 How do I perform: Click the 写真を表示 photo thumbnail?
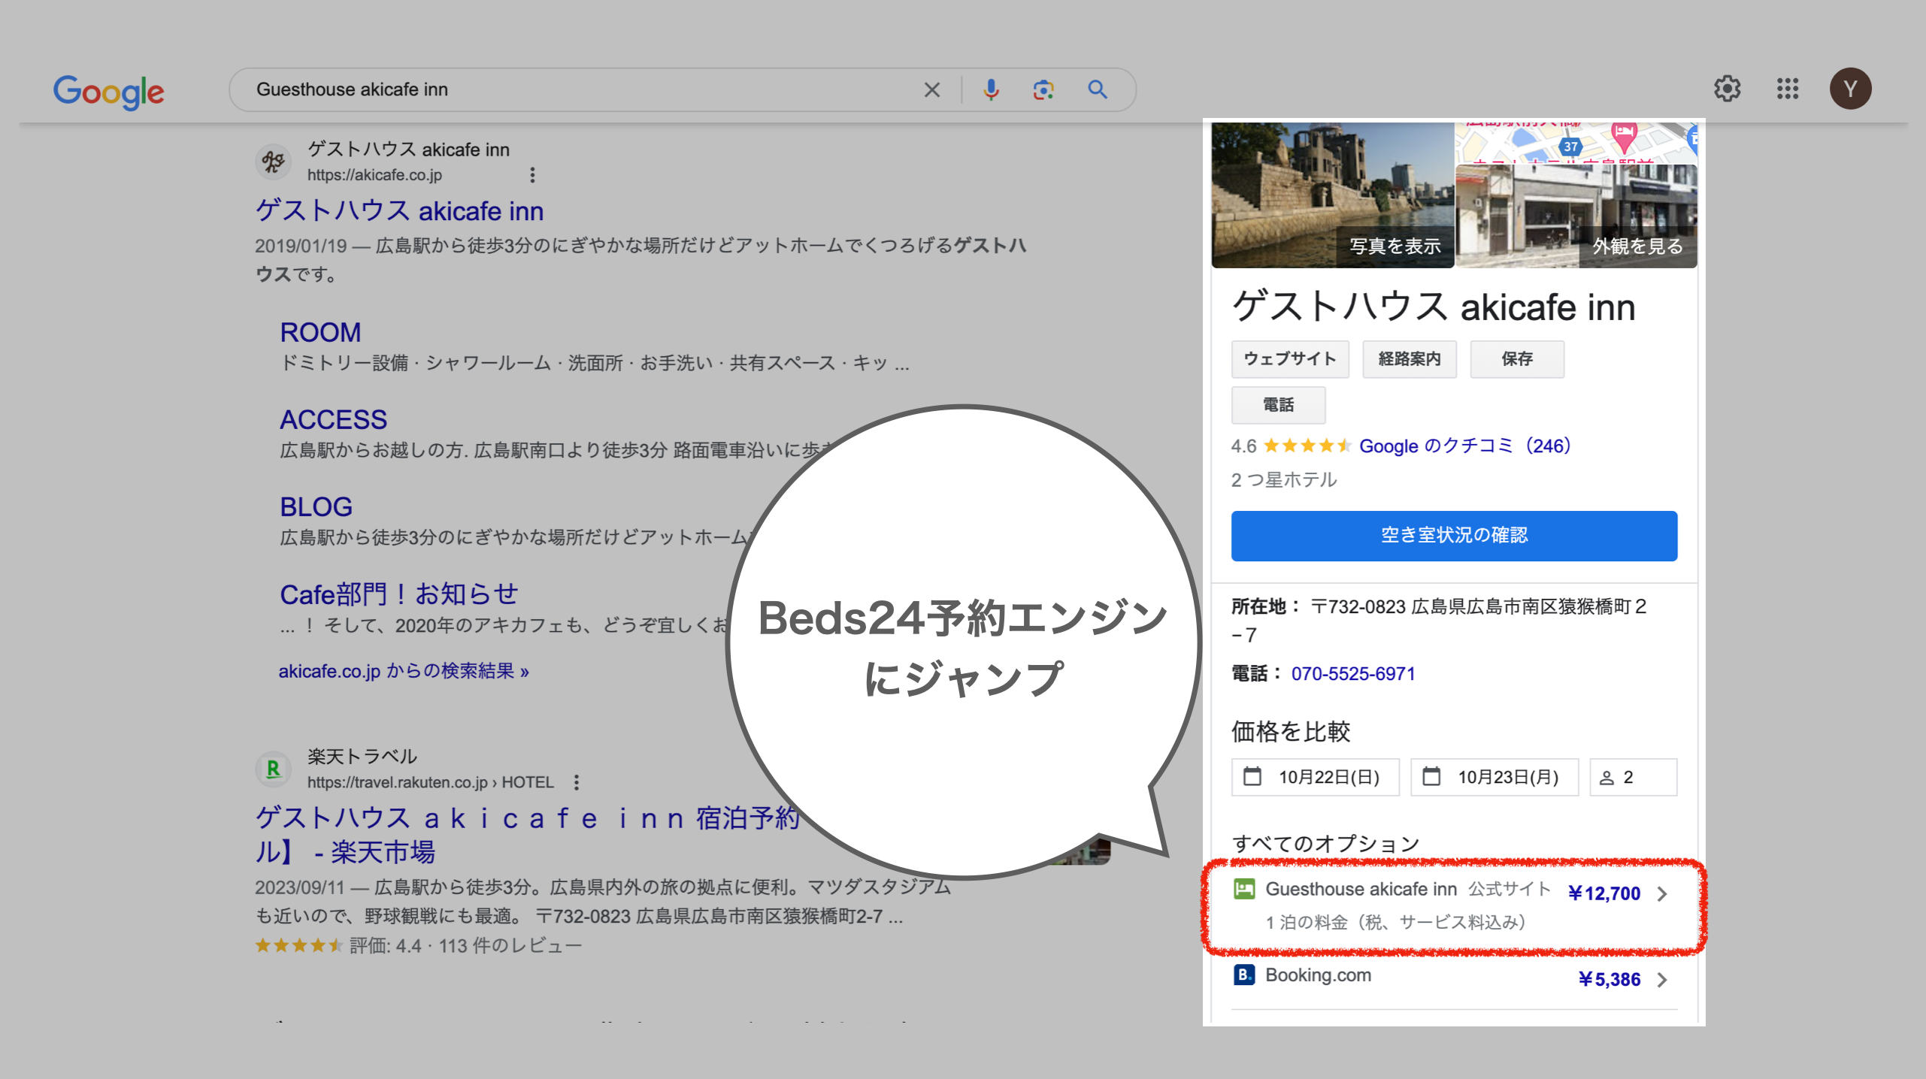[x=1332, y=197]
